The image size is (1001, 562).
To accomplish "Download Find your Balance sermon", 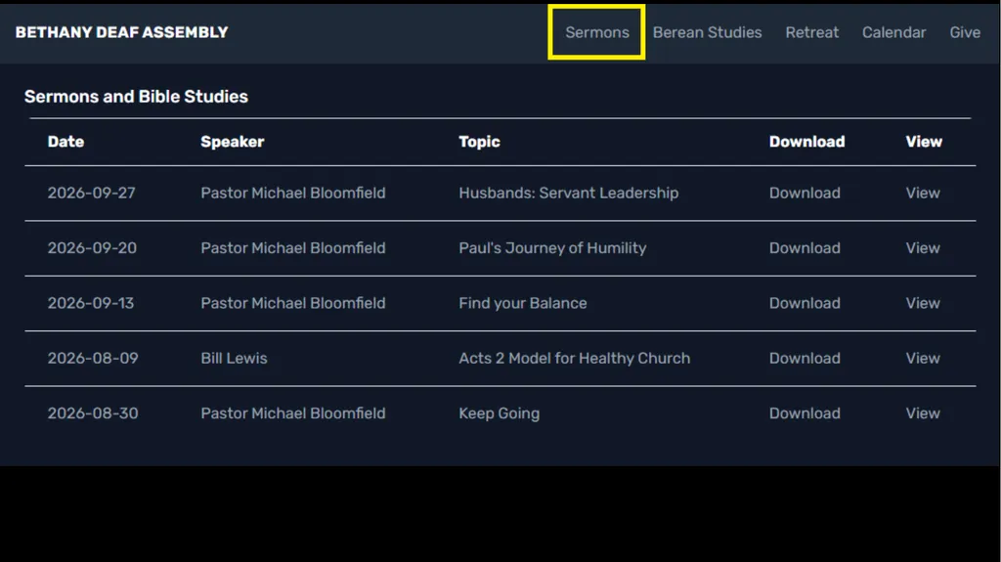I will (805, 303).
